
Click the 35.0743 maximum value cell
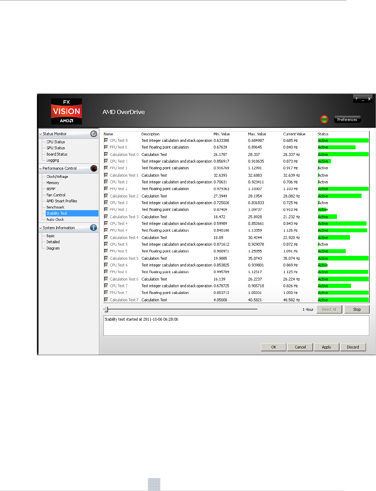coord(255,258)
